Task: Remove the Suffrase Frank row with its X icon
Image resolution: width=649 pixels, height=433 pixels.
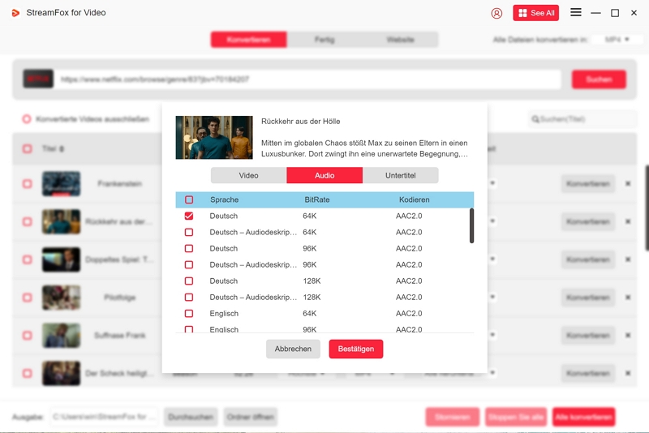Action: pyautogui.click(x=628, y=335)
